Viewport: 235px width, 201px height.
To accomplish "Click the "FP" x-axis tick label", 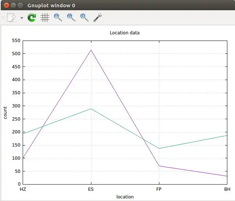I will (159, 189).
